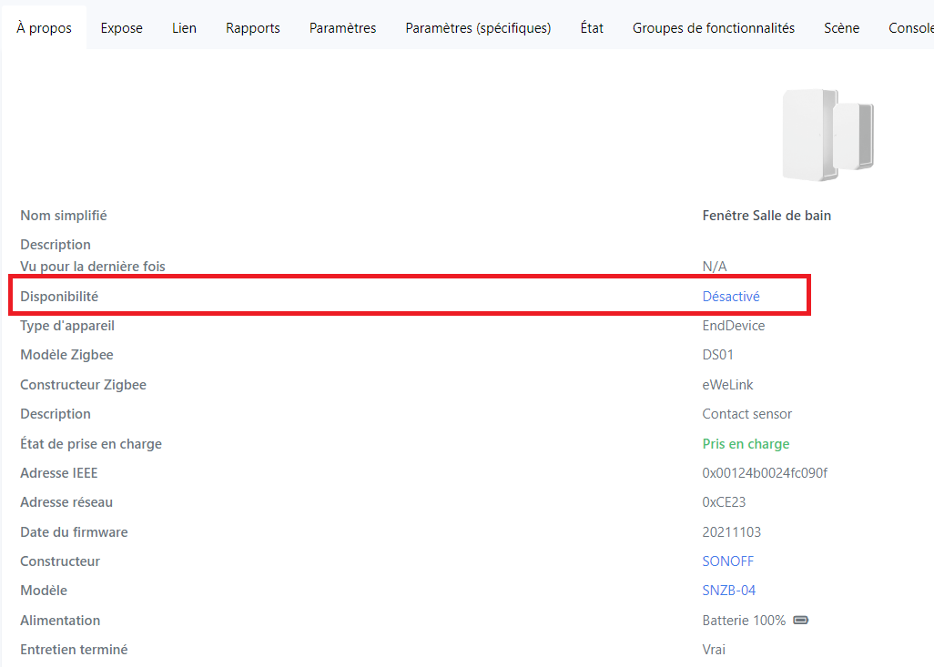Viewport: 934px width, 667px height.
Task: Select the À propos tab
Action: pyautogui.click(x=44, y=28)
